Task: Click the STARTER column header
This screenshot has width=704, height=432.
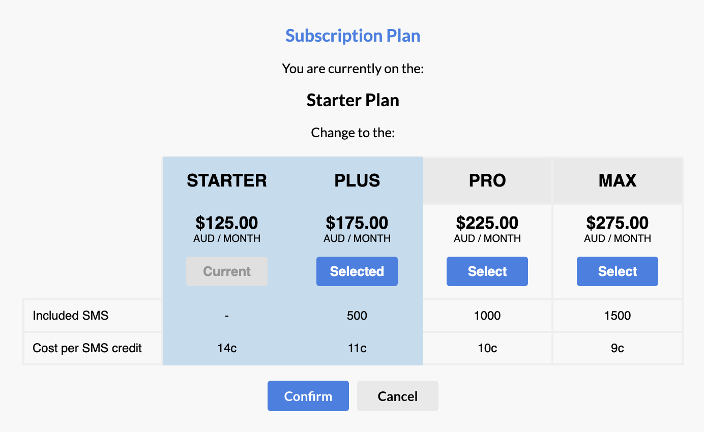Action: [x=227, y=180]
